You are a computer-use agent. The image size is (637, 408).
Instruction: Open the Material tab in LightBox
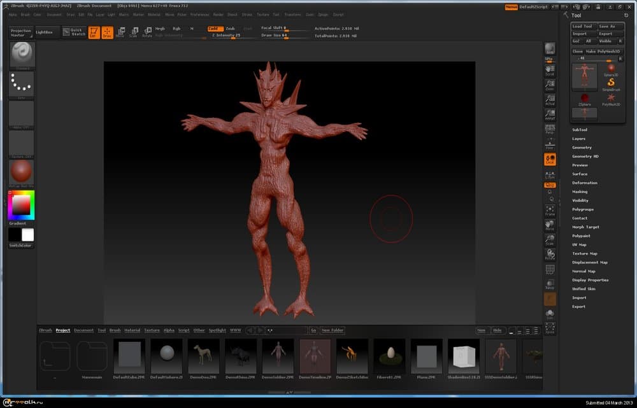tap(132, 330)
